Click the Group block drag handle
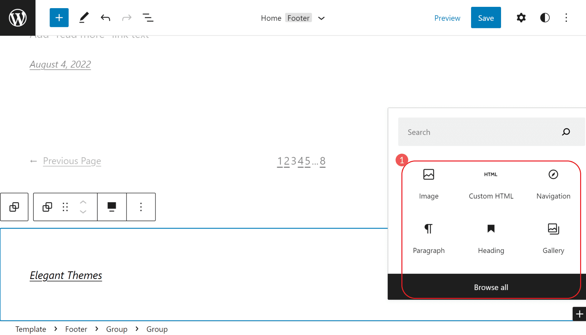Screen dimensions: 586x335 click(x=65, y=207)
